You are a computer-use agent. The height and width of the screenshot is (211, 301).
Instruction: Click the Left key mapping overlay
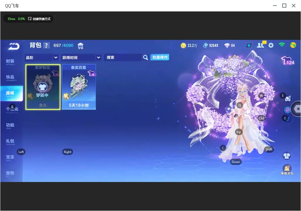(21, 152)
